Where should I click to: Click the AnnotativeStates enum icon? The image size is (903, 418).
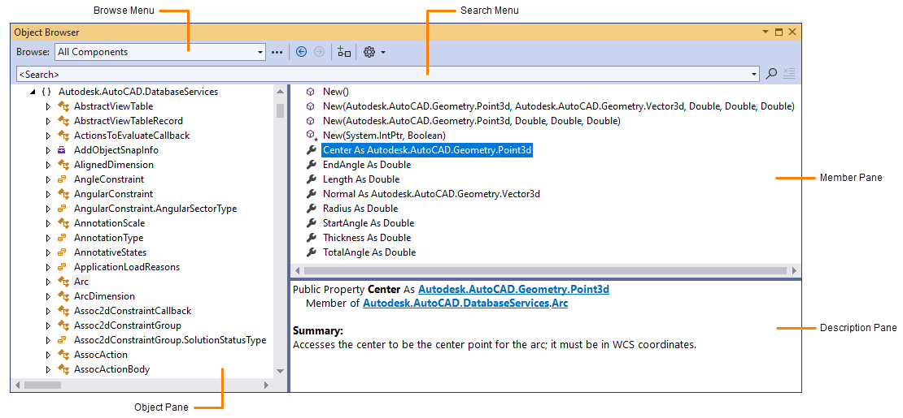62,252
